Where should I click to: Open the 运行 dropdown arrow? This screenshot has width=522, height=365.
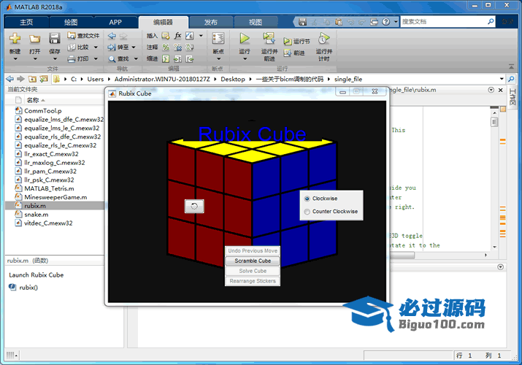(245, 59)
